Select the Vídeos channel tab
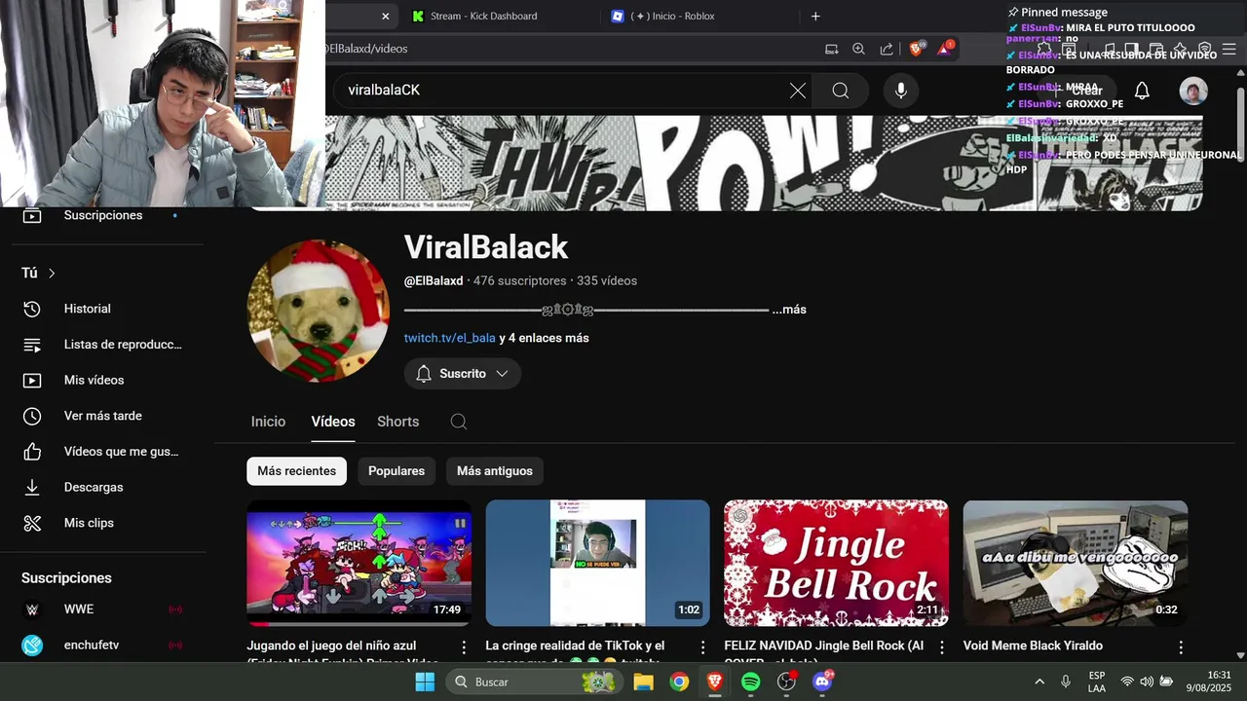This screenshot has width=1247, height=701. click(x=333, y=422)
